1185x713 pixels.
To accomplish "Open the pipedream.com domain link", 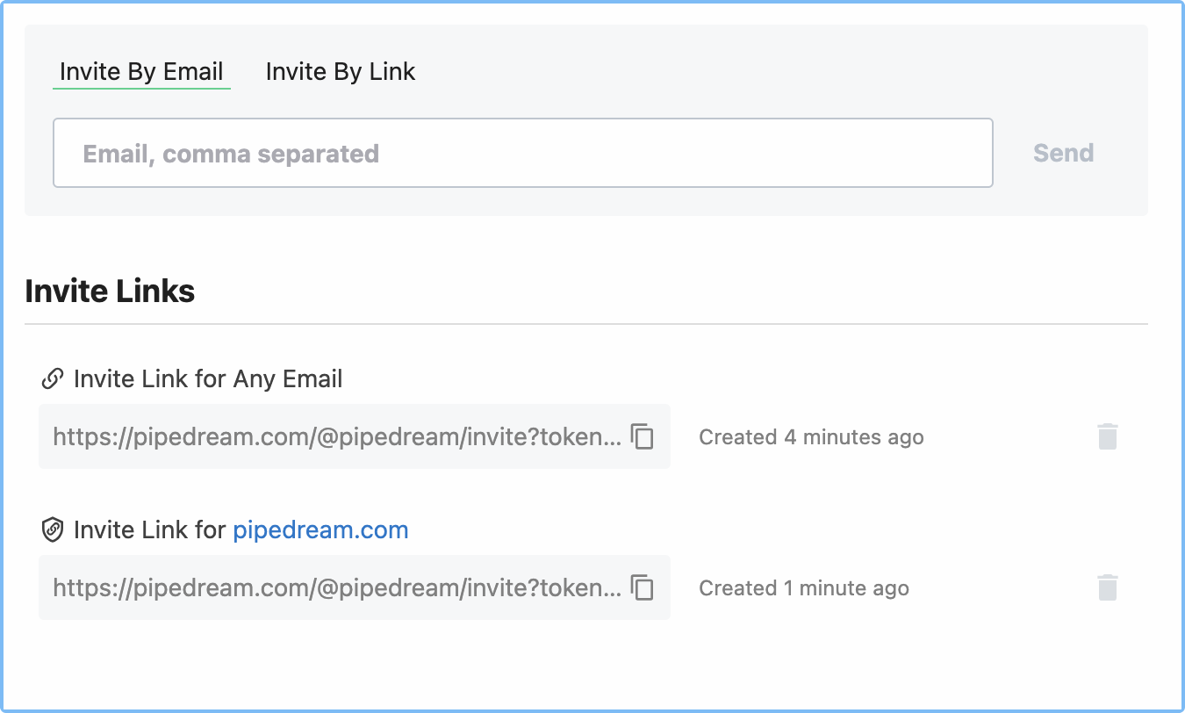I will pyautogui.click(x=320, y=529).
